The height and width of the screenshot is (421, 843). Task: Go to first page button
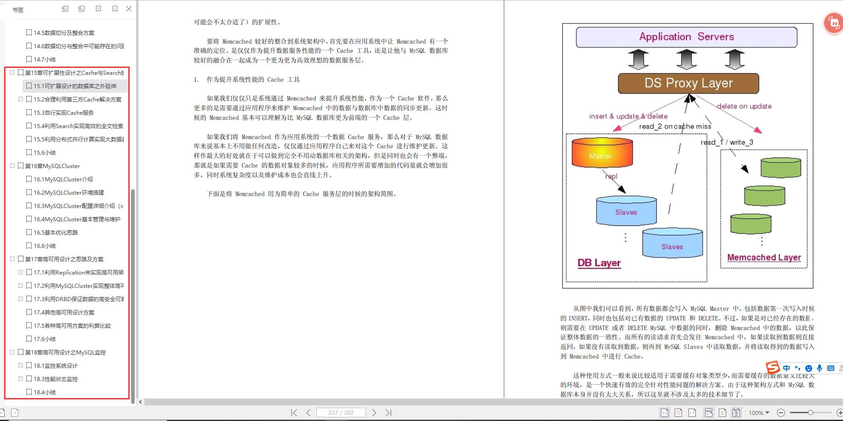[294, 413]
